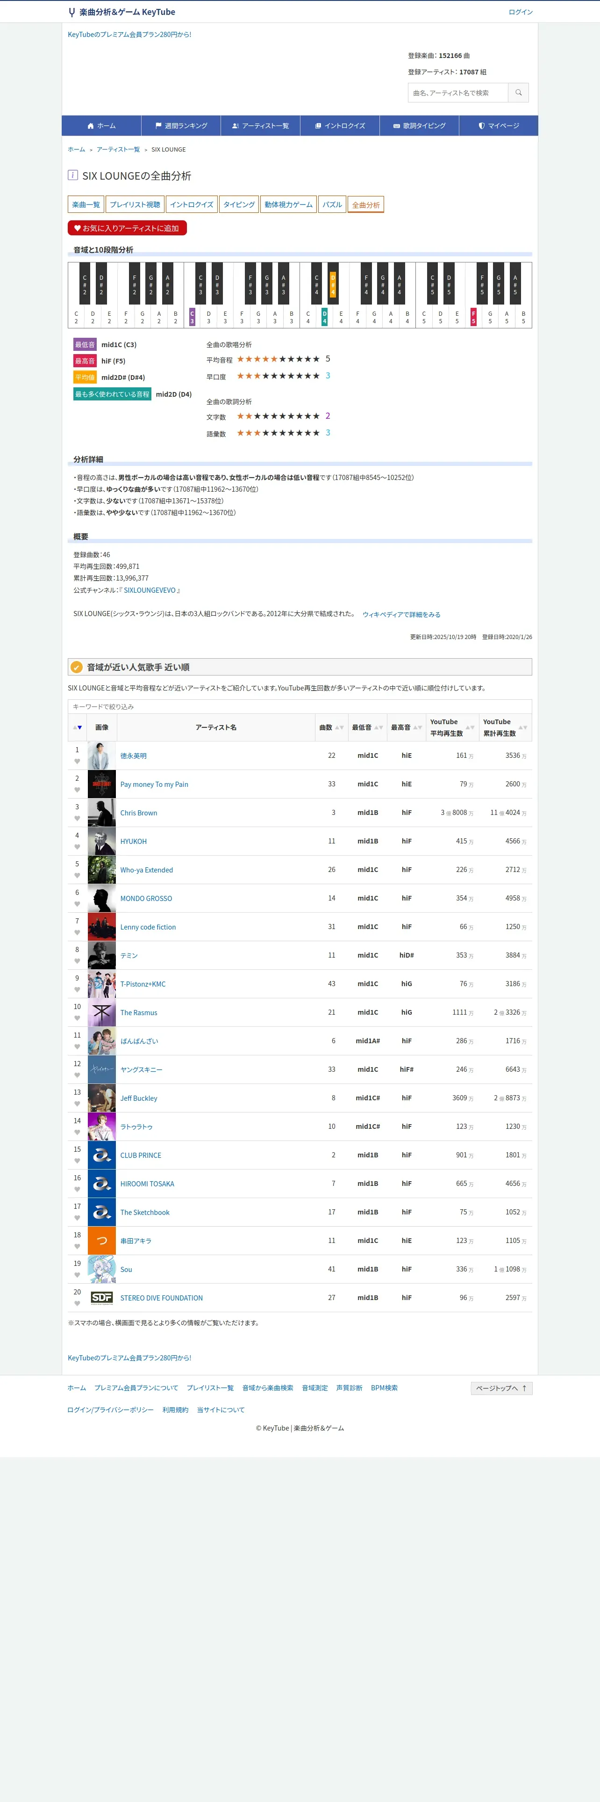Open the 利用規約 footer link
Image resolution: width=600 pixels, height=1802 pixels.
pyautogui.click(x=175, y=1410)
